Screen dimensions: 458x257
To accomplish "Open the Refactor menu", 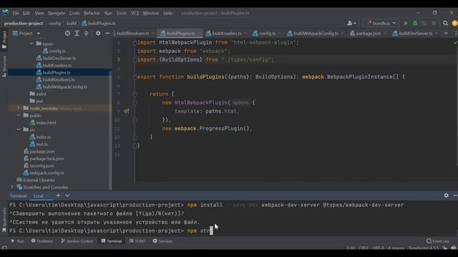I will pos(92,13).
